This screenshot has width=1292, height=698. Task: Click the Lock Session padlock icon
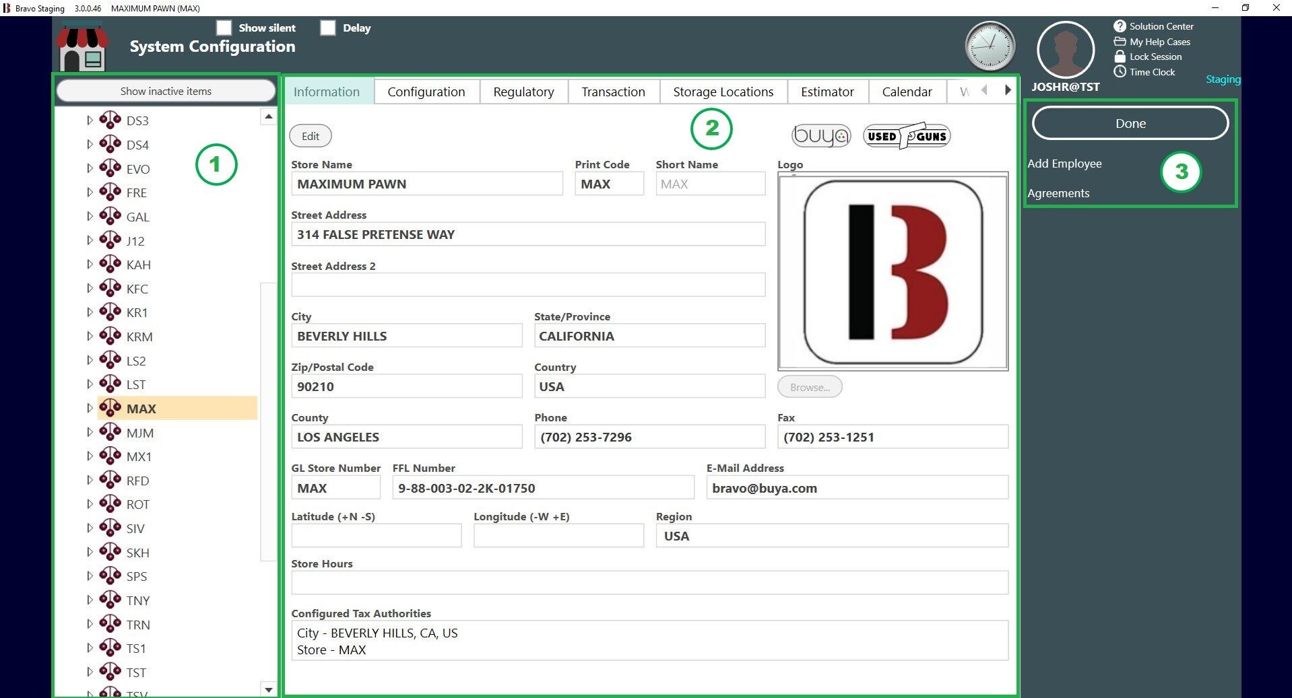point(1120,57)
